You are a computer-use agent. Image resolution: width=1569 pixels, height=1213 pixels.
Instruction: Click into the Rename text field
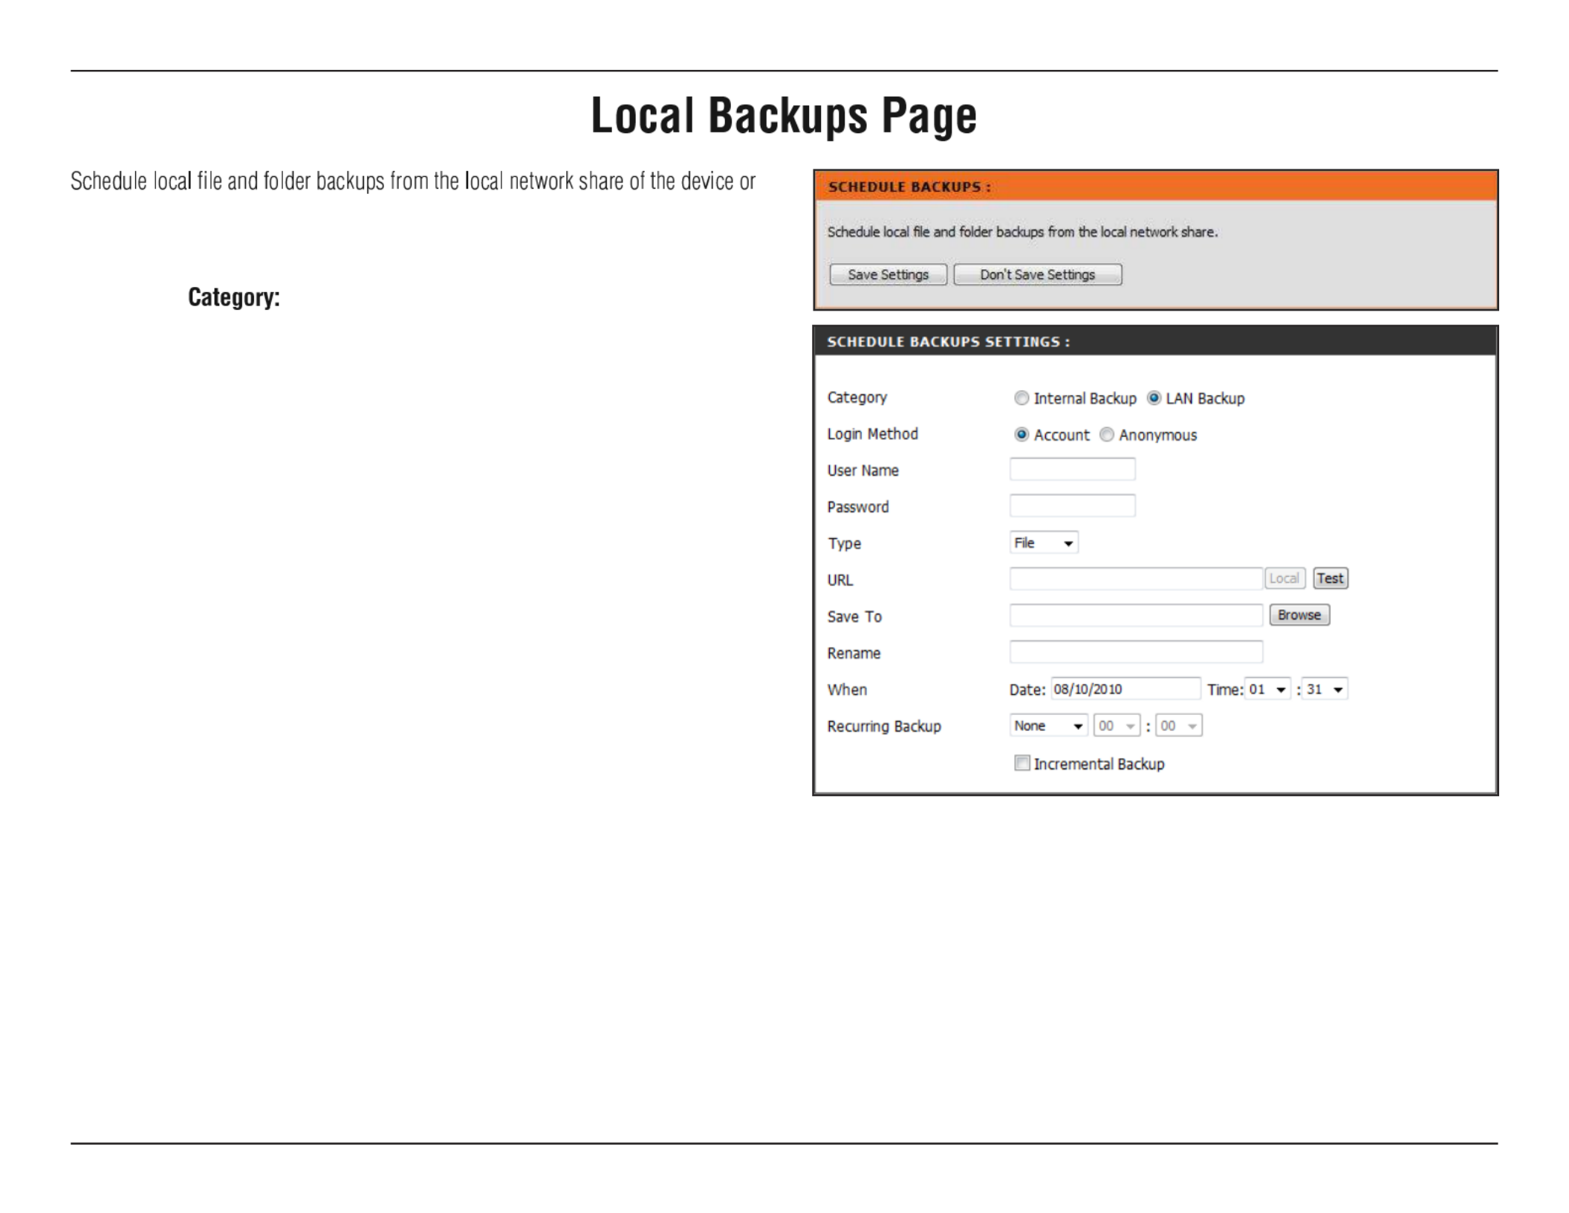pos(1136,652)
